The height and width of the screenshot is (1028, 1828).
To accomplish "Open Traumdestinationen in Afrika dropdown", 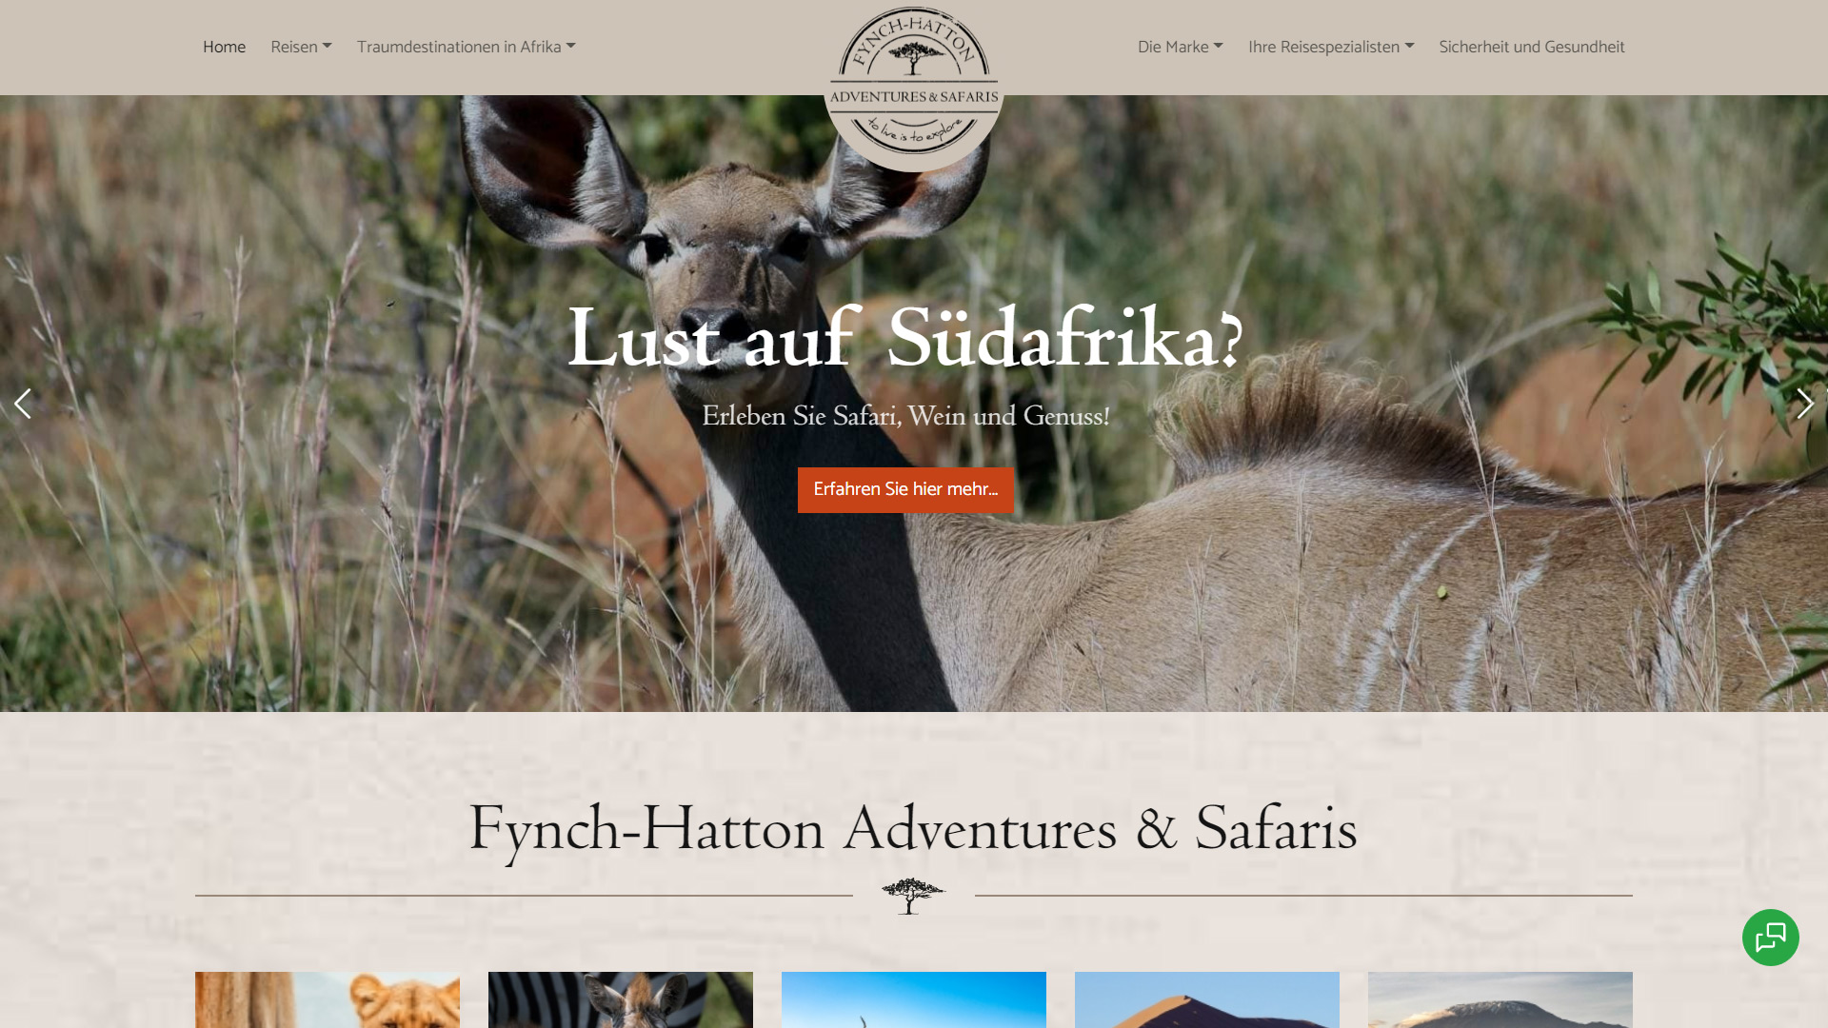I will click(x=467, y=47).
